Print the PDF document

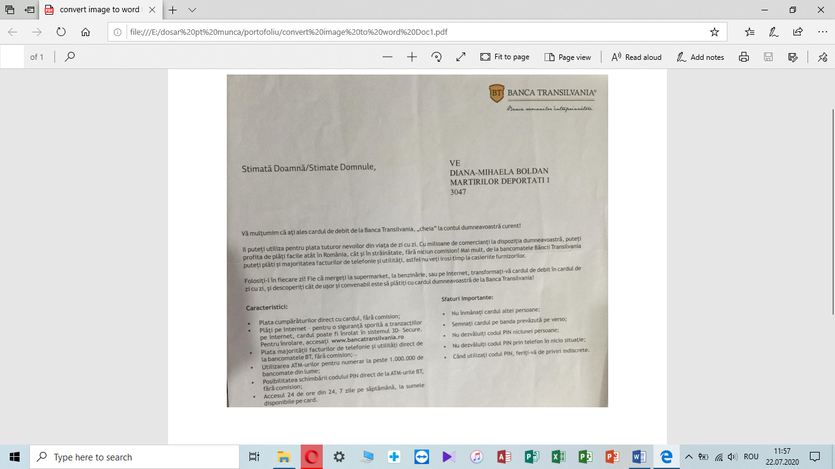(x=744, y=57)
